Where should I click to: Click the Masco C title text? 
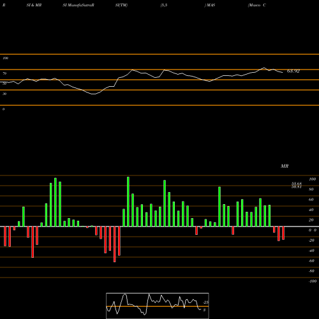pos(257,5)
